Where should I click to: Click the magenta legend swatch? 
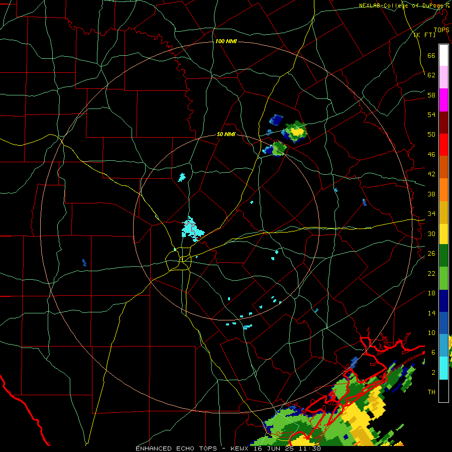[443, 100]
